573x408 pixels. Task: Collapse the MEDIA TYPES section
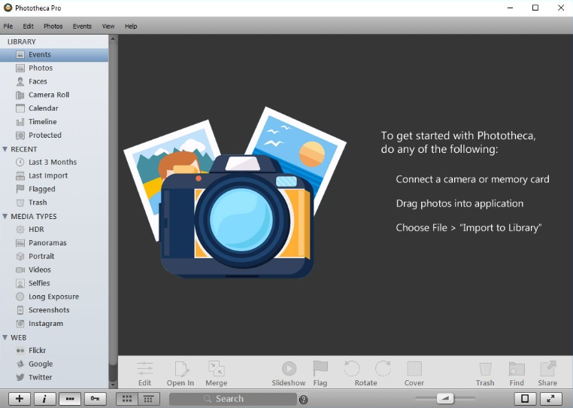pos(5,216)
